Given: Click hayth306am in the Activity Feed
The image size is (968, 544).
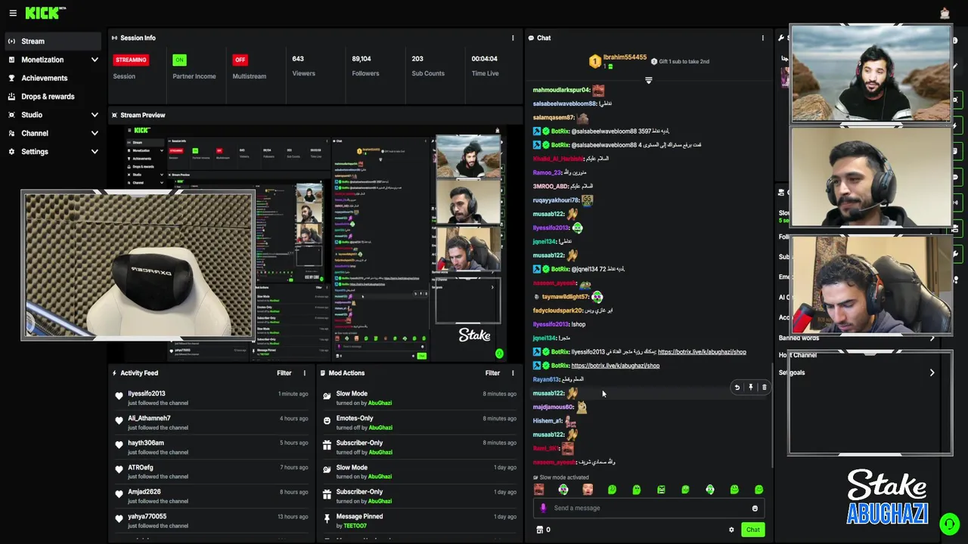Looking at the screenshot, I should tap(146, 443).
